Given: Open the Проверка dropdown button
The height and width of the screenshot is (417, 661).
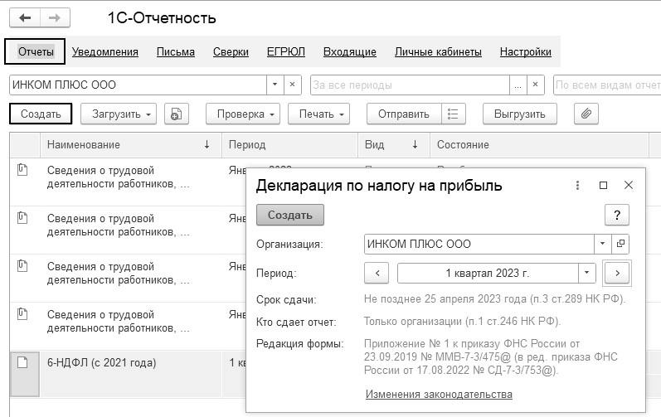Looking at the screenshot, I should tap(243, 114).
